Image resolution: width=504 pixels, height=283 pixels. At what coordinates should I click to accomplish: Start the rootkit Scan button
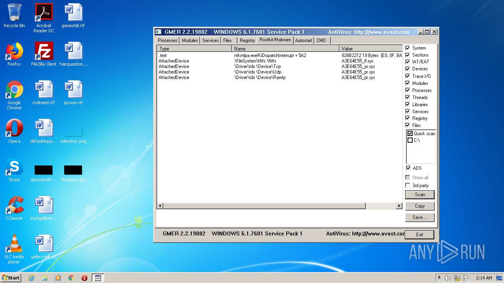click(x=420, y=195)
